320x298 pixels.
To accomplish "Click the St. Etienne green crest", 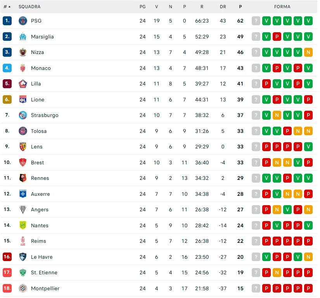I will coord(23,273).
